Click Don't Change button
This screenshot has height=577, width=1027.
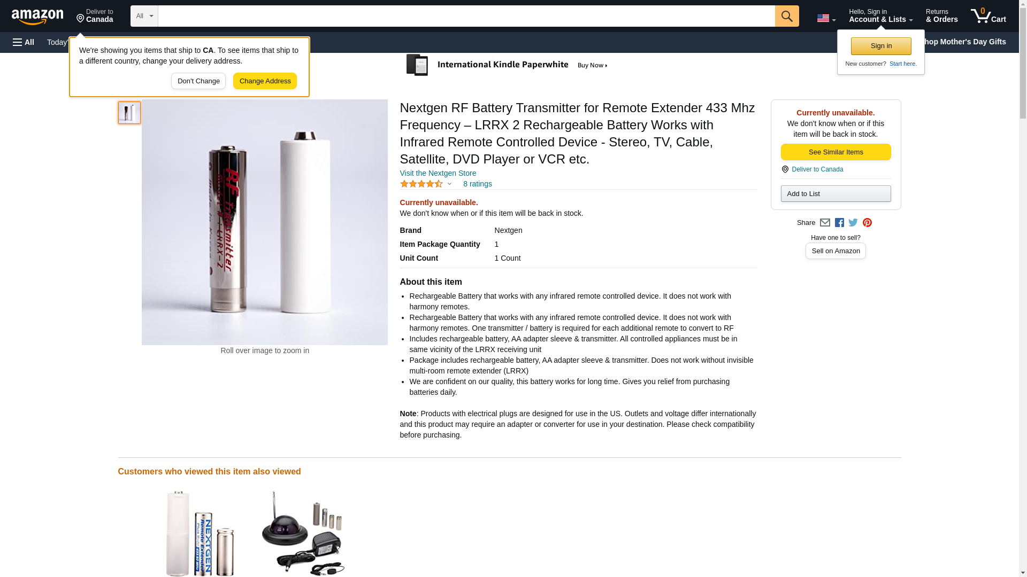tap(198, 81)
